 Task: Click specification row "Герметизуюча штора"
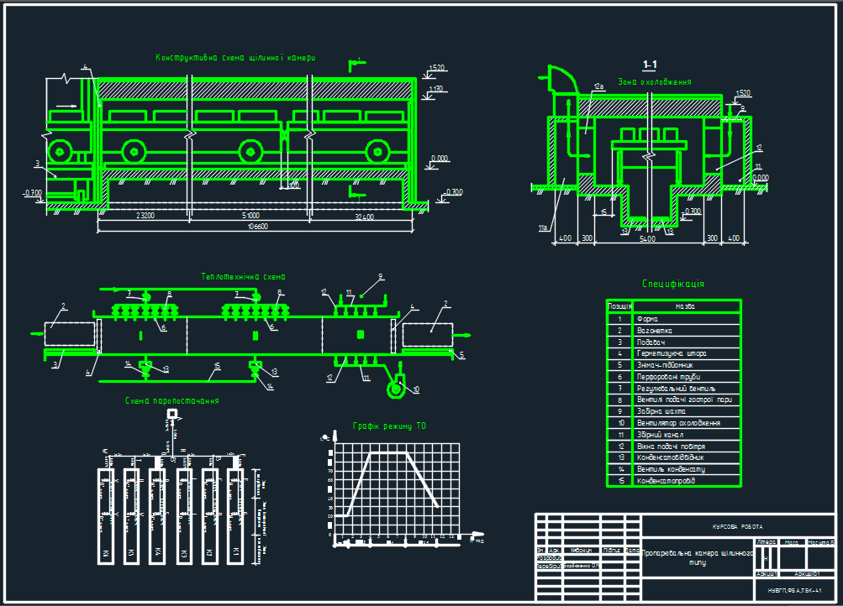click(674, 353)
